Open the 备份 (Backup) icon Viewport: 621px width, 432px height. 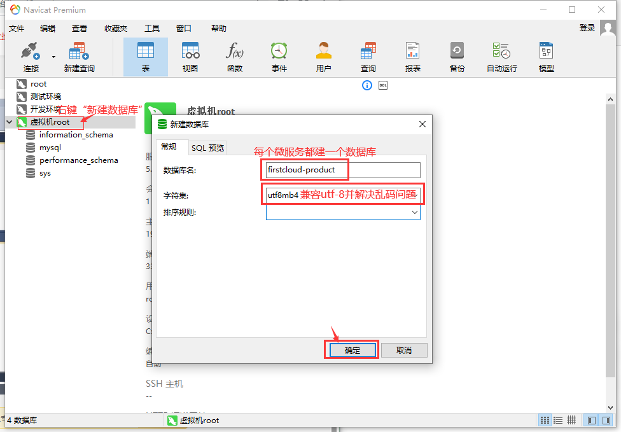tap(457, 56)
